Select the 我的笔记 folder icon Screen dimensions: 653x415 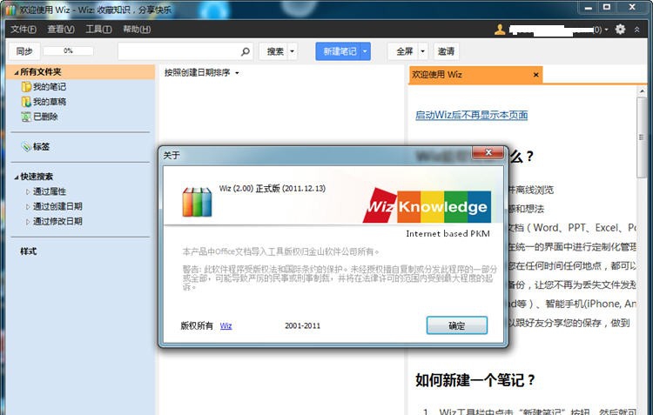click(26, 87)
